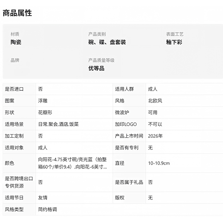Select '成人' in the '适用人群' row

[152, 89]
